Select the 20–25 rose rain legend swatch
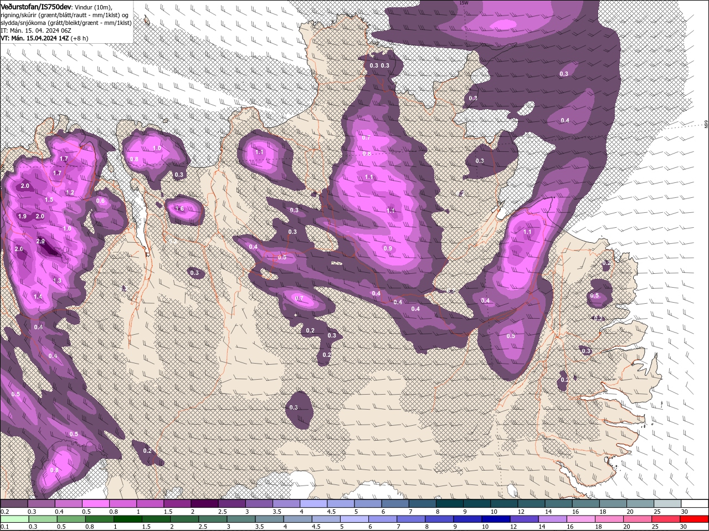This screenshot has height=531, width=709. click(x=639, y=519)
